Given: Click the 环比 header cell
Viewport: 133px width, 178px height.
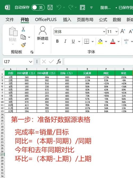Looking at the screenshot, I should [124, 73].
